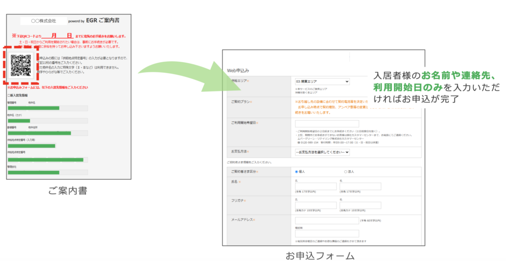The height and width of the screenshot is (274, 506).
Task: Click the Web申込み form heading
Action: coord(238,71)
